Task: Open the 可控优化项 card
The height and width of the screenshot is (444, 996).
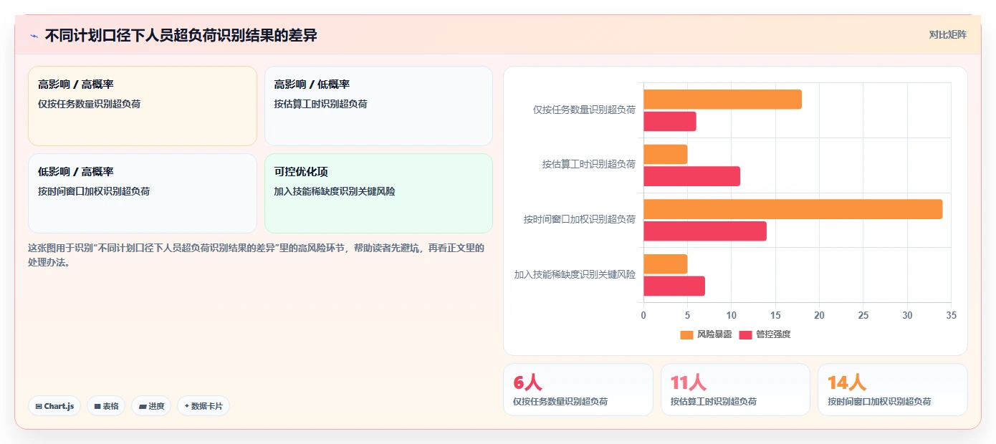Action: point(378,193)
